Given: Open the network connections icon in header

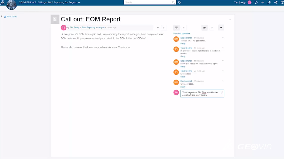Looking at the screenshot, I should [276, 2].
